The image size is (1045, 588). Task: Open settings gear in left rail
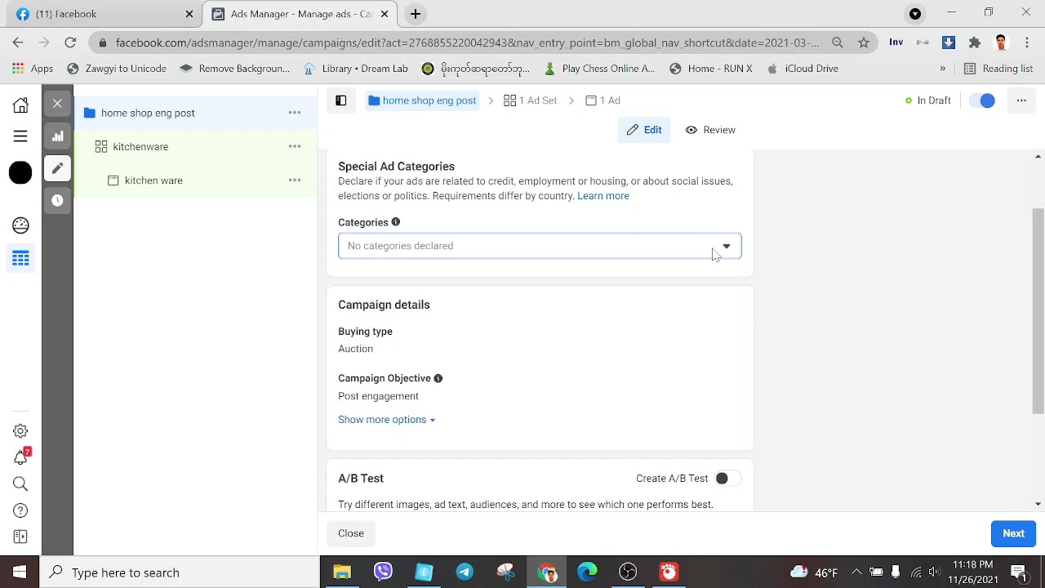20,431
